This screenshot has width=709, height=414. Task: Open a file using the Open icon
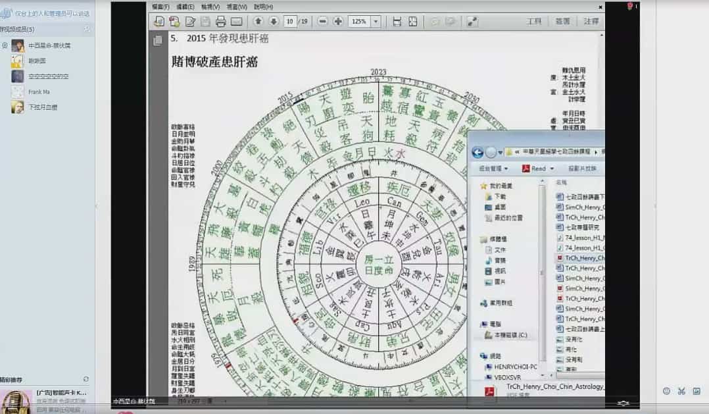tap(159, 21)
